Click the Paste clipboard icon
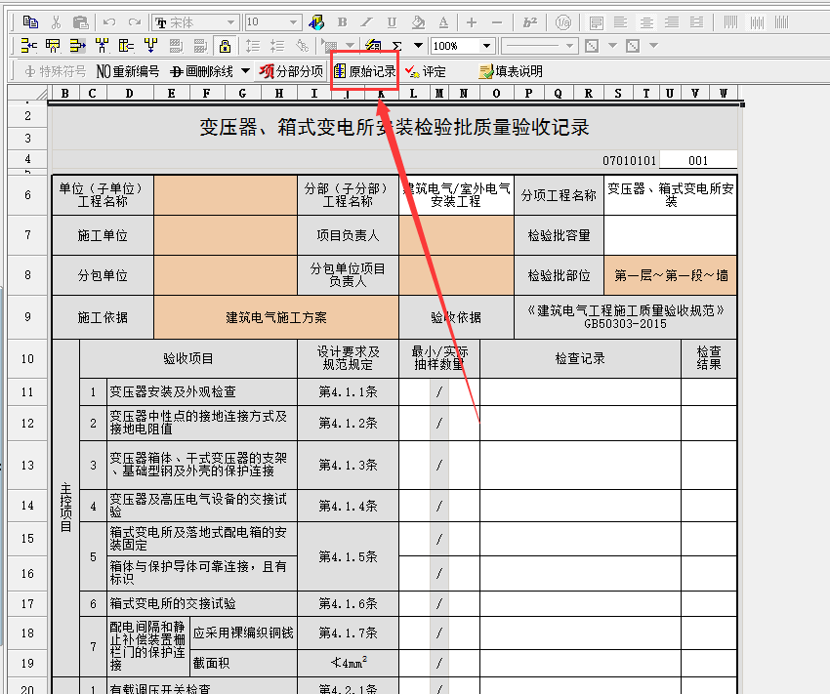Screen dimensions: 830x694 coord(81,21)
